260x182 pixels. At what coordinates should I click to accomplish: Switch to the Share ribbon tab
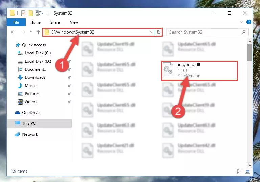pos(55,22)
